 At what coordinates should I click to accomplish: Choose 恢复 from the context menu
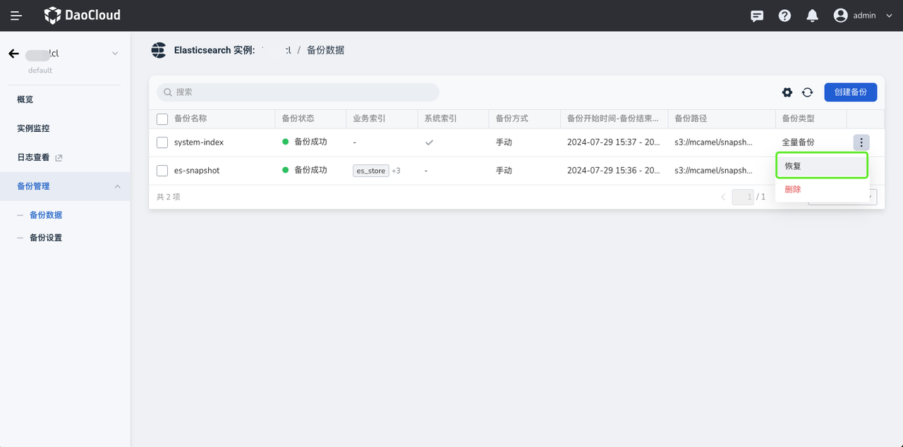click(x=821, y=166)
